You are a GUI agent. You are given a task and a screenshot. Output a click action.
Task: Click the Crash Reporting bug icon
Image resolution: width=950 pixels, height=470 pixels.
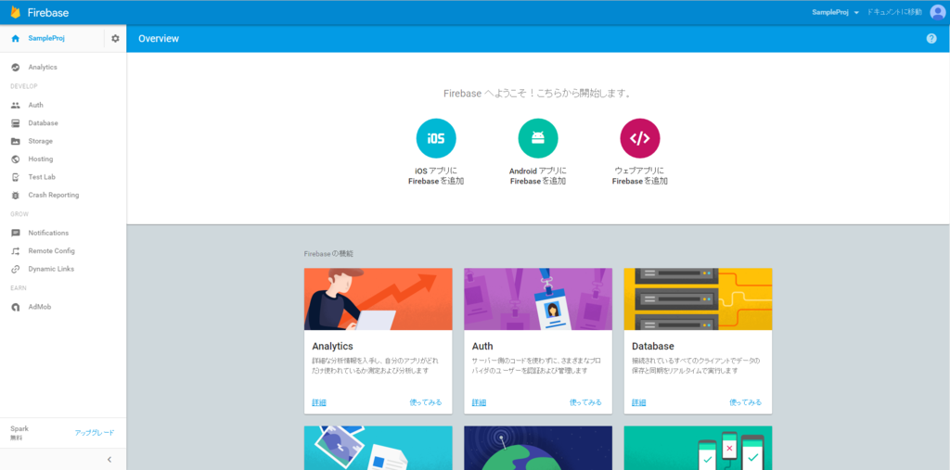coord(16,195)
